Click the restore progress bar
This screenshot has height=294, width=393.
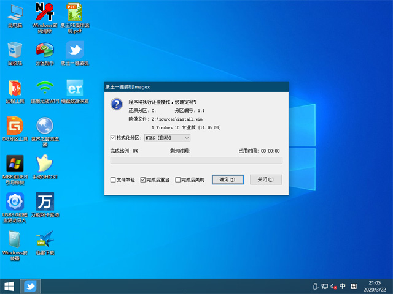coord(196,160)
